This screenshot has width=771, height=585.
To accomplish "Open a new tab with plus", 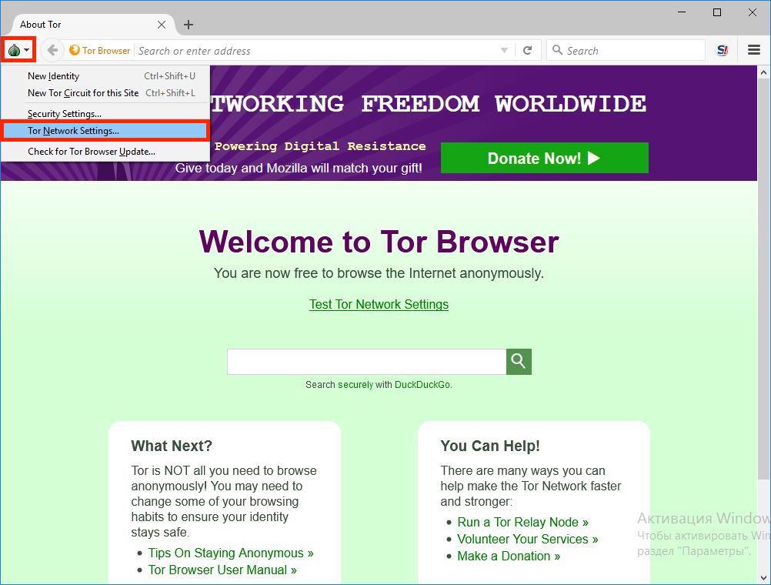I will [x=189, y=25].
